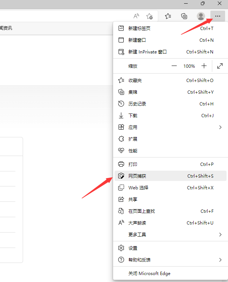
Task: Select 打印 menu item
Action: (x=133, y=164)
